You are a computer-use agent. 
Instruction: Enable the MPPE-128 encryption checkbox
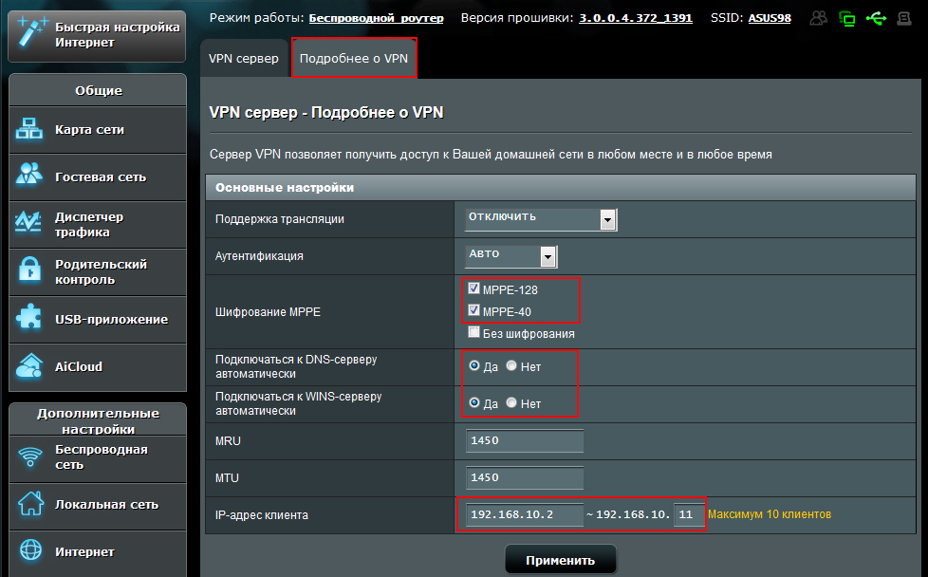pyautogui.click(x=473, y=288)
